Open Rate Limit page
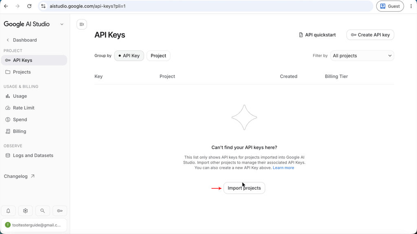The width and height of the screenshot is (417, 234). [34, 108]
